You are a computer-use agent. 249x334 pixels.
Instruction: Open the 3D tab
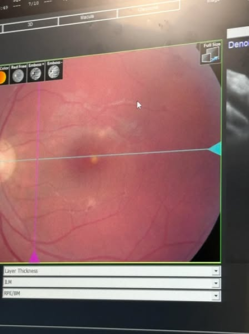click(x=30, y=25)
